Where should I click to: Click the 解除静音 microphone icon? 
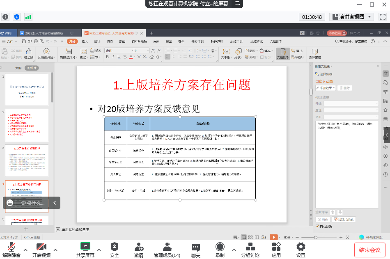(11, 247)
